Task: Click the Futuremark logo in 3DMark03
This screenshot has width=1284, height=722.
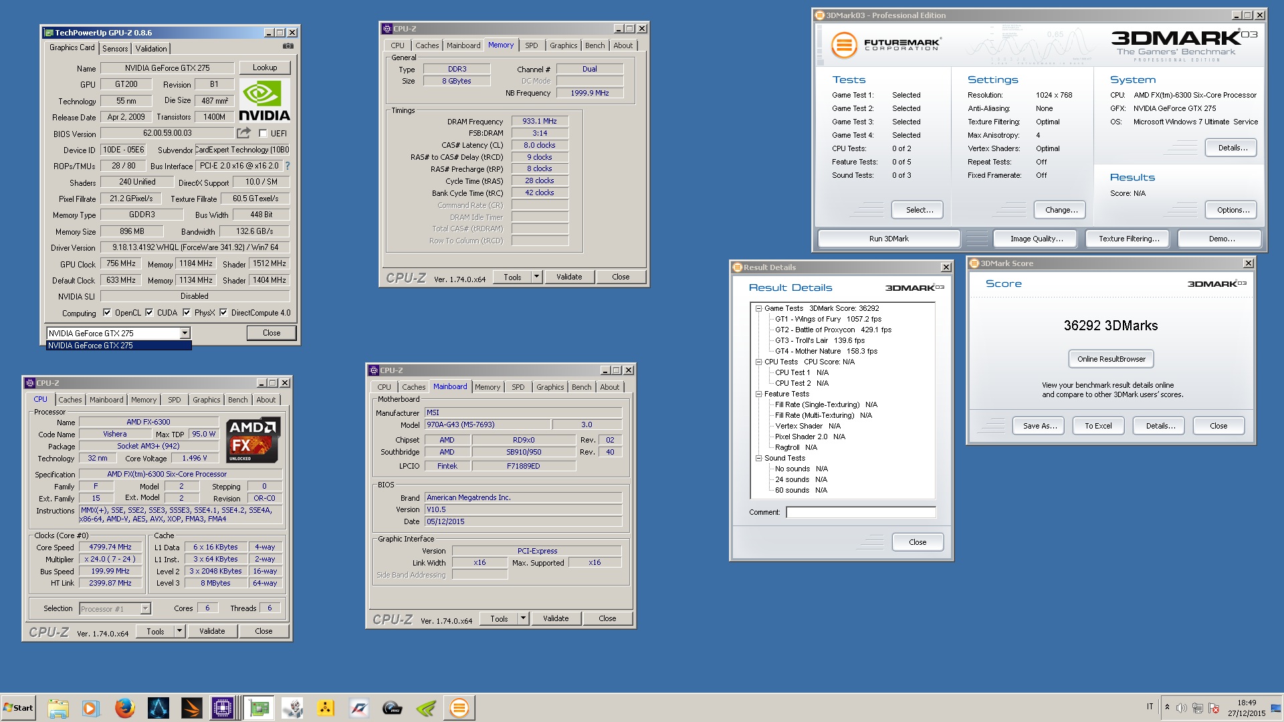Action: [x=885, y=45]
